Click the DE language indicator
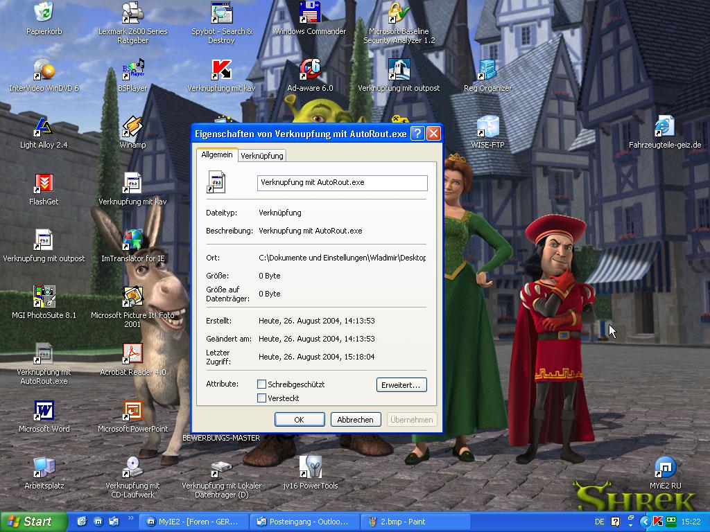The width and height of the screenshot is (710, 532). tap(600, 522)
